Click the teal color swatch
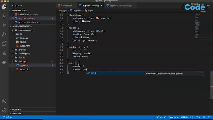 click(97, 31)
